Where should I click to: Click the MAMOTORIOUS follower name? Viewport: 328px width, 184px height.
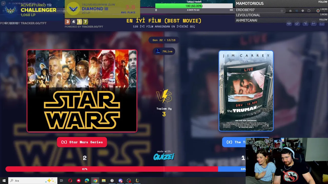pyautogui.click(x=250, y=3)
